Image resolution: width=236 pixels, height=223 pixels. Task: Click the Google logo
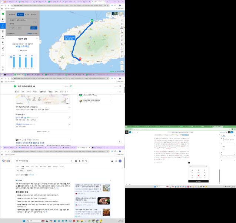[6, 161]
